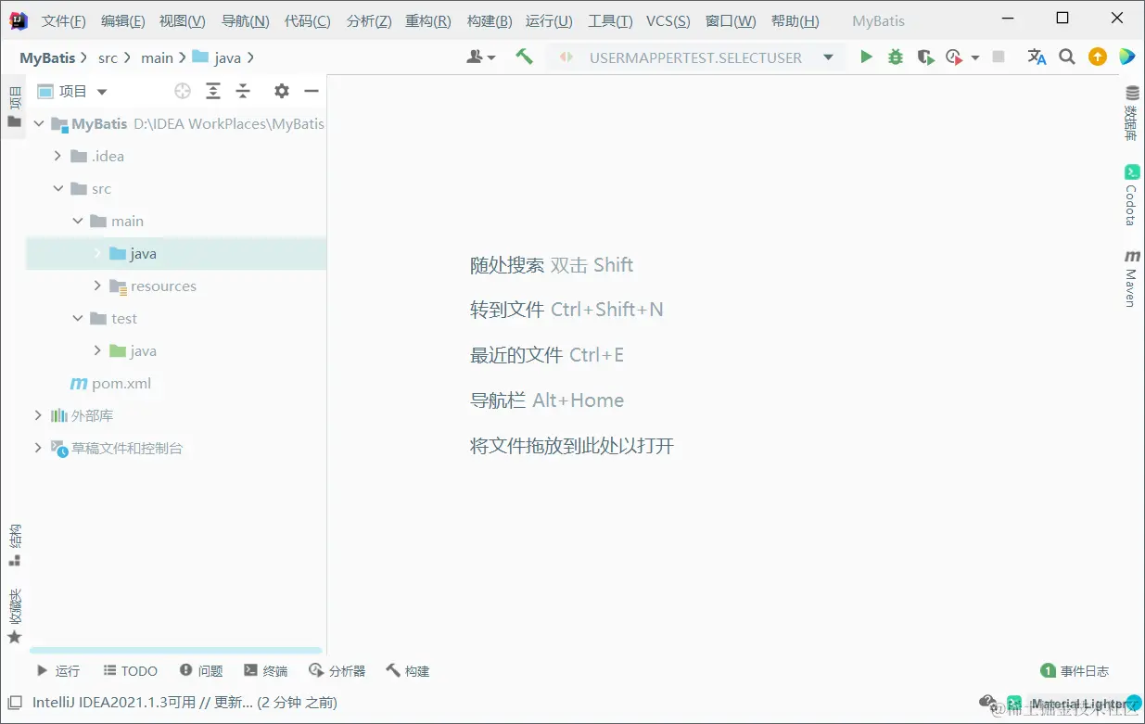Open the 构建 (Build) bottom tab
1145x724 pixels.
(x=408, y=670)
